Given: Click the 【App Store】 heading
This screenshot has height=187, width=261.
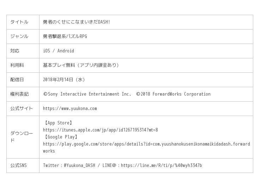Looking at the screenshot, I should (x=58, y=123).
